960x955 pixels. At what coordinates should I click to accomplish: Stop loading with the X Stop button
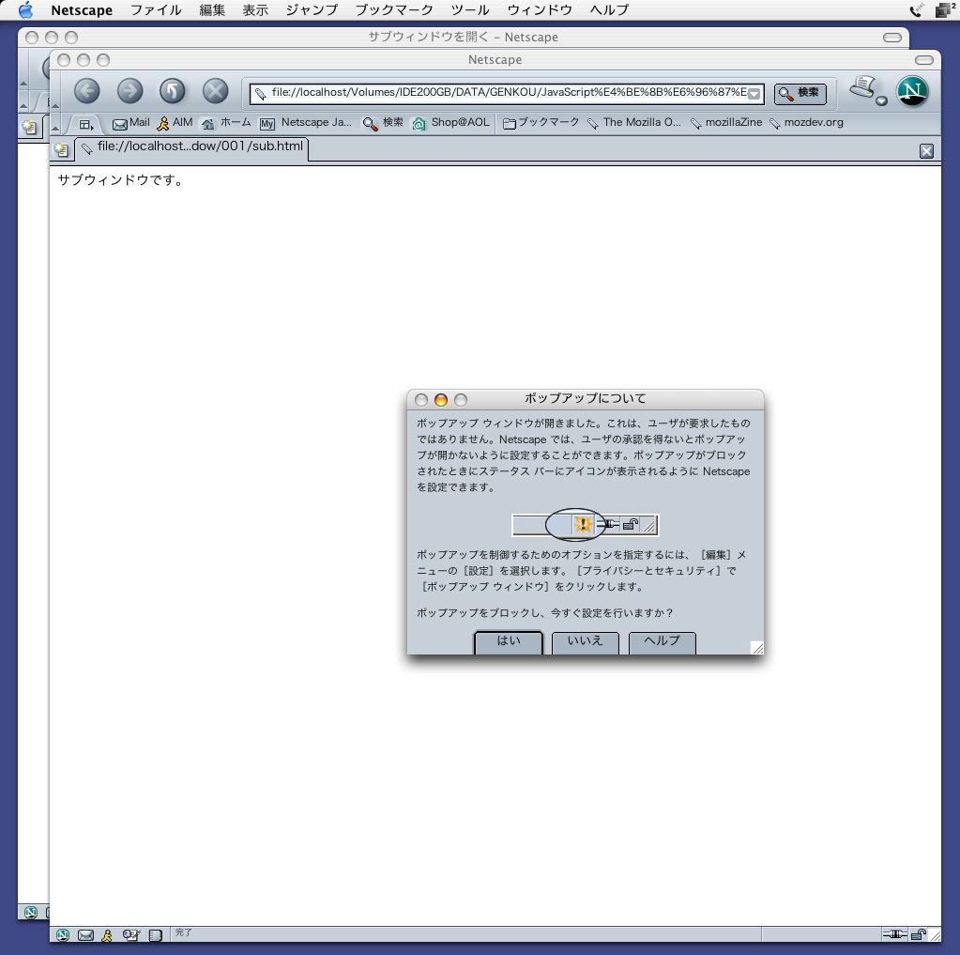216,91
